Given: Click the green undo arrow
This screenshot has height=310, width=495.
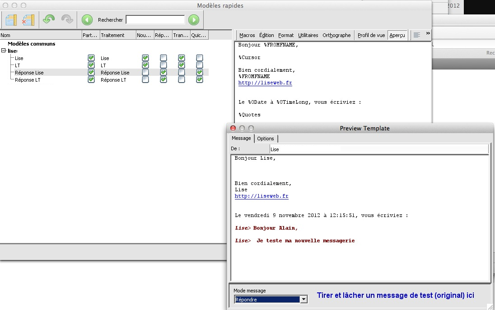Looking at the screenshot, I should click(49, 20).
